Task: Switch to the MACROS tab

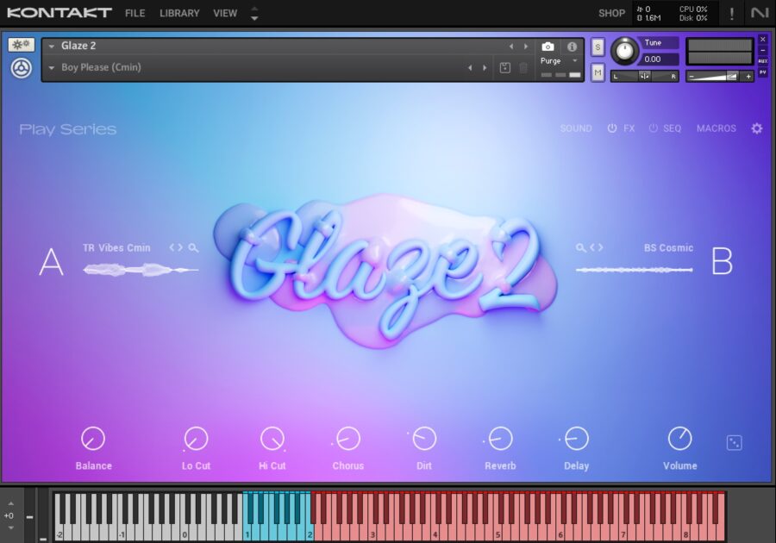Action: (717, 128)
